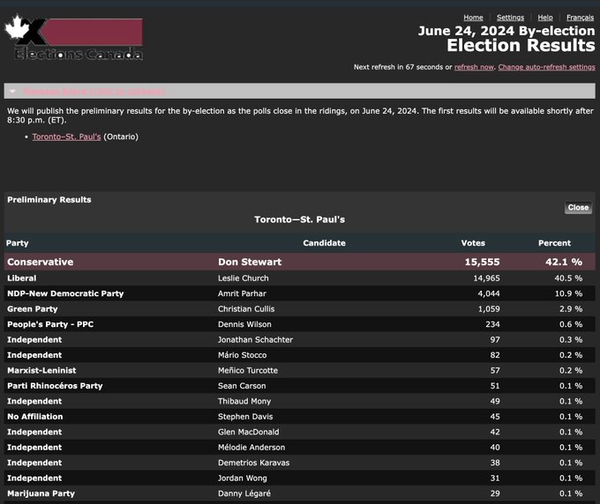Click the 2.9 % percentage
This screenshot has width=600, height=504.
click(x=571, y=309)
